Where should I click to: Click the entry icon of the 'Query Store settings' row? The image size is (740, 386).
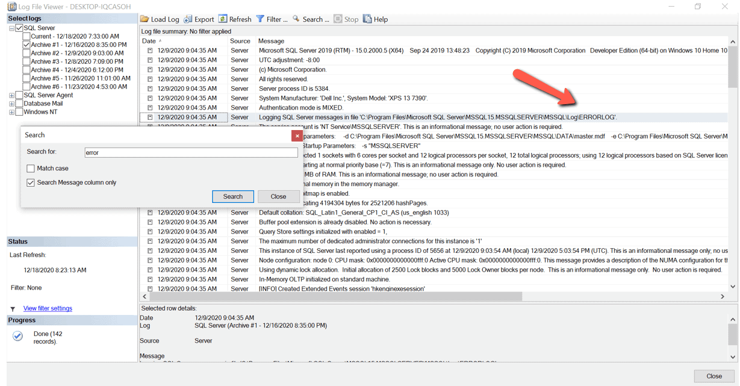tap(151, 232)
